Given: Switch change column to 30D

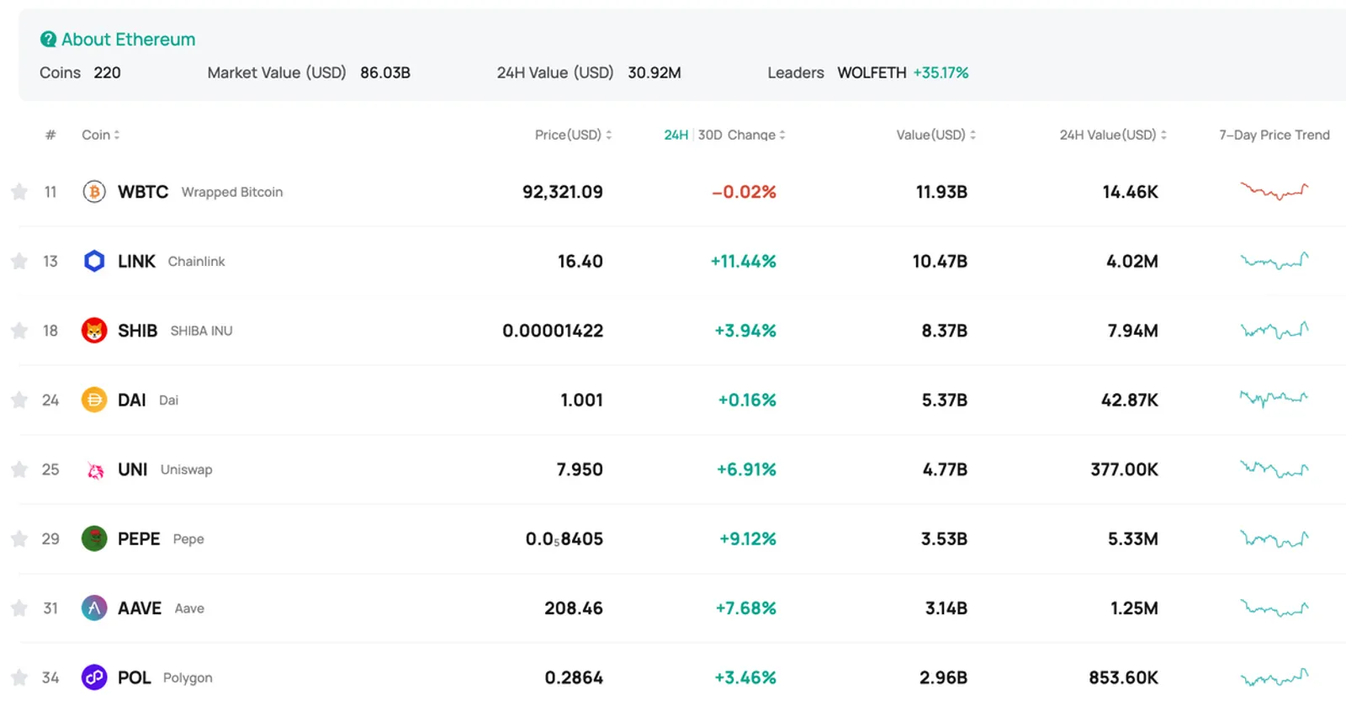Looking at the screenshot, I should 710,135.
